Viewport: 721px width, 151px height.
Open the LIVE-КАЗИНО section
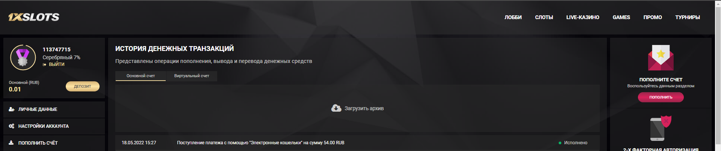coord(583,17)
